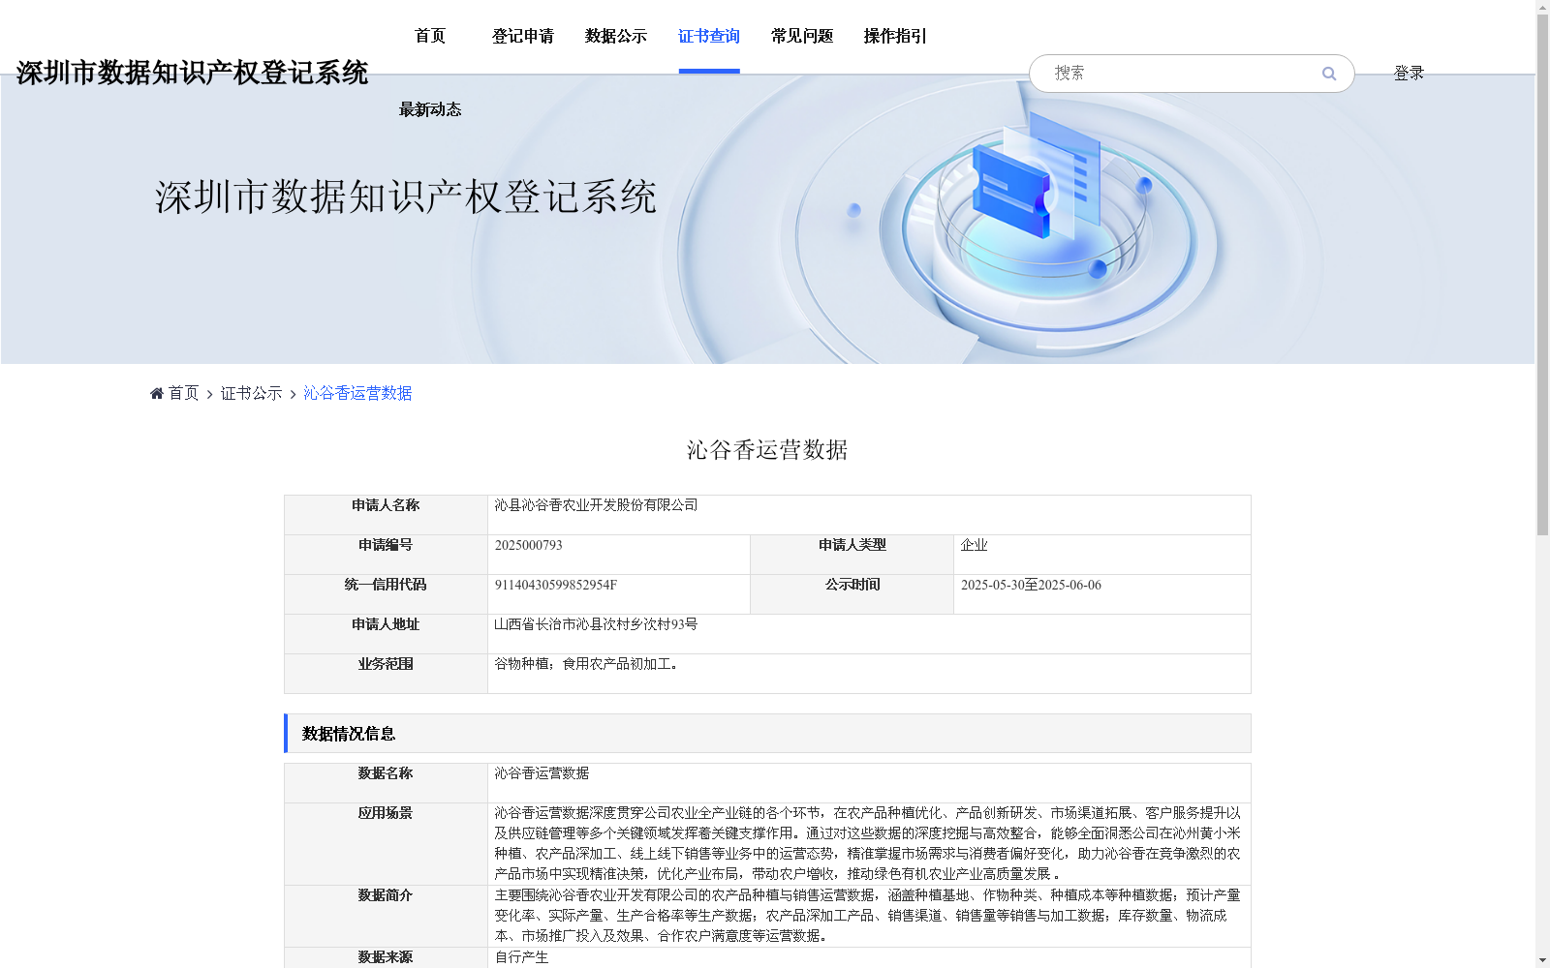The image size is (1550, 968).
Task: Click data source value 自行产生
Action: point(521,957)
